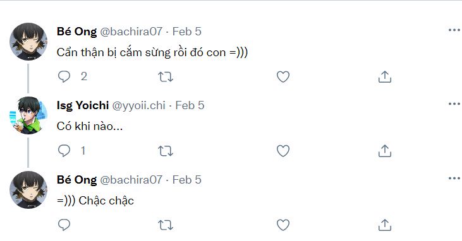The image size is (462, 241).
Task: Open more options for first Bé Ong tweet
Action: tap(454, 30)
